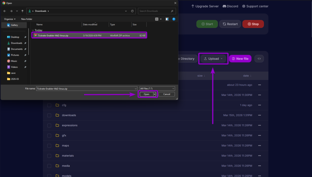Toggle the preview pane button in dialog toolbar
The height and width of the screenshot is (177, 312).
click(166, 19)
